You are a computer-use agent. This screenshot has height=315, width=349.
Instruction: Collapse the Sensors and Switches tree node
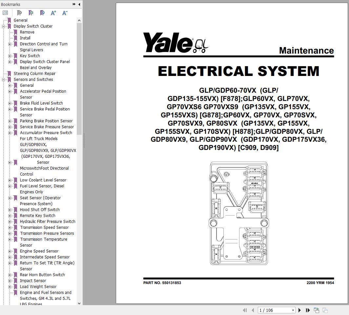(3, 80)
